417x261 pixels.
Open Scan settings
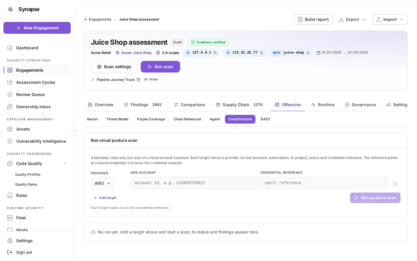click(x=114, y=66)
